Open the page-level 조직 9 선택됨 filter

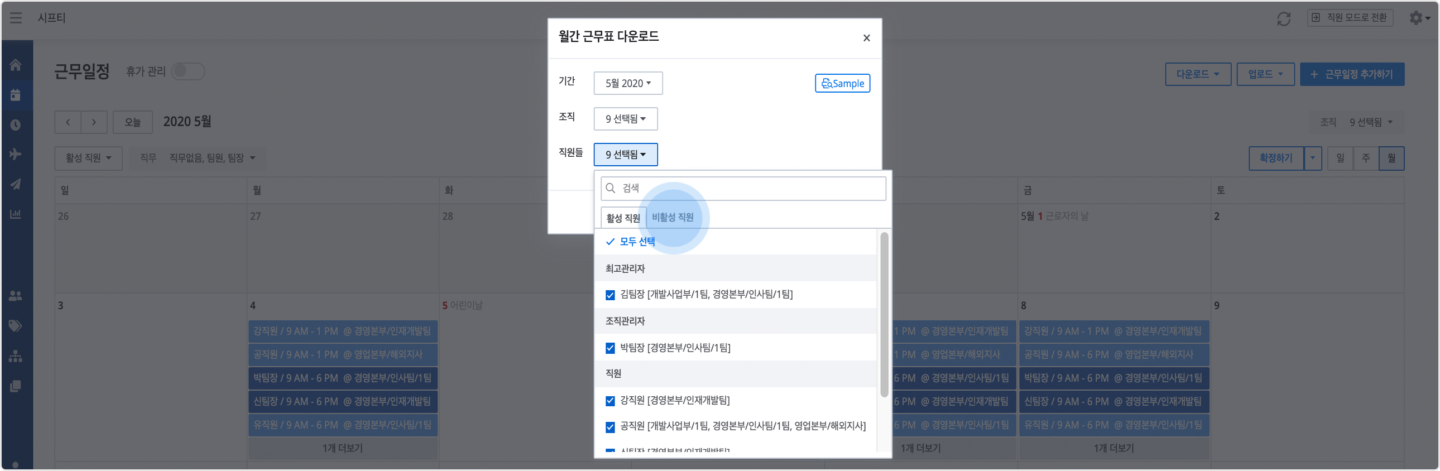[1357, 122]
